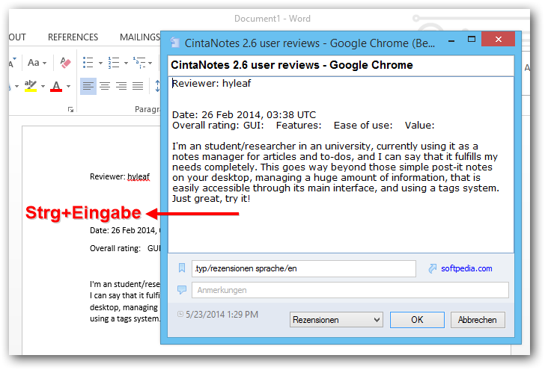Click the tags bookmark icon in CintaNotes
545x370 pixels.
[x=182, y=268]
